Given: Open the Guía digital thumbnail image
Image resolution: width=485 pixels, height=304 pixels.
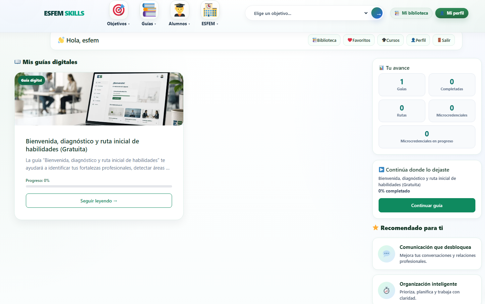Looking at the screenshot, I should (x=99, y=99).
